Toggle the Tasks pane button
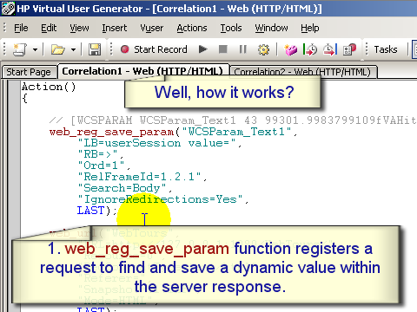Viewport: 417px width, 312px height. 386,49
